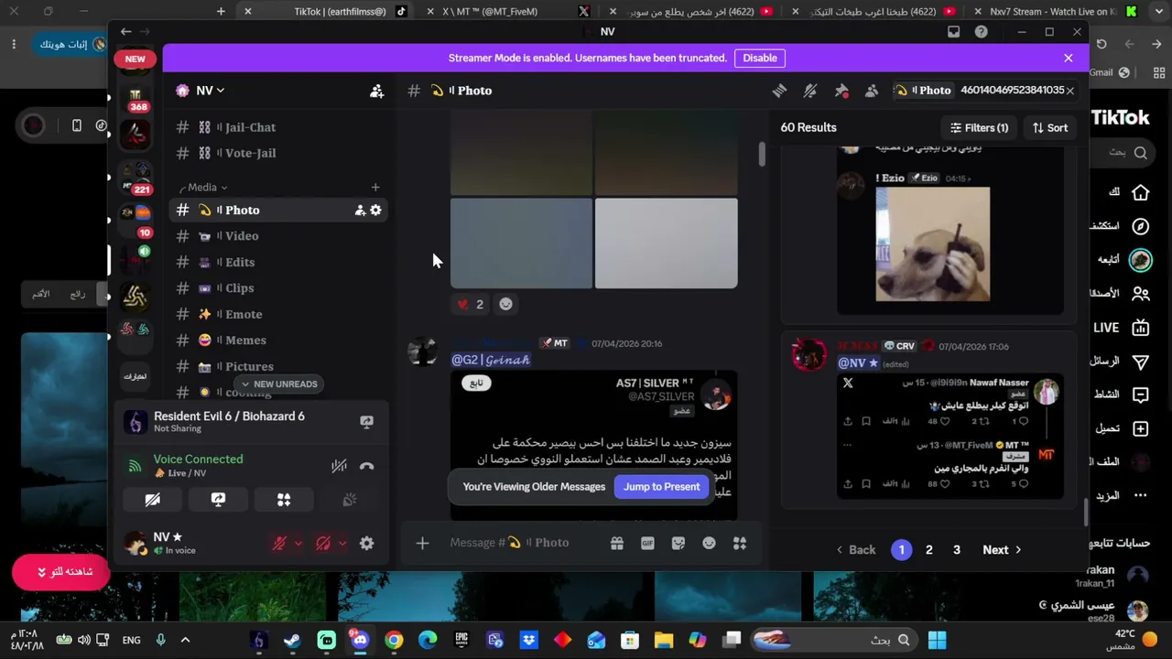Open microphone input device options arrow

[x=298, y=544]
